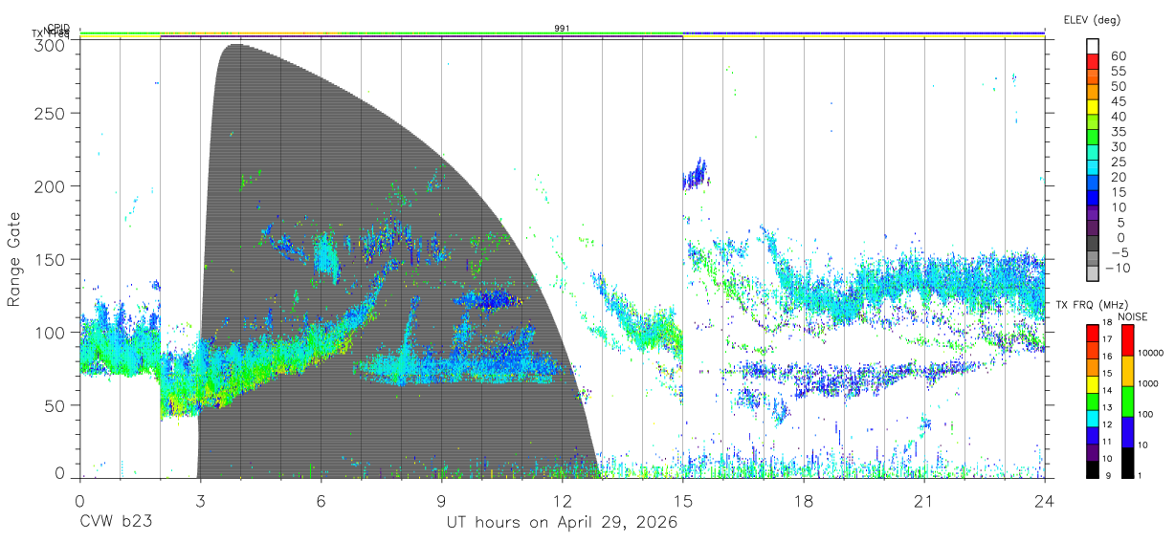1175x542 pixels.
Task: Click elevation legend value 55
Action: point(1118,71)
